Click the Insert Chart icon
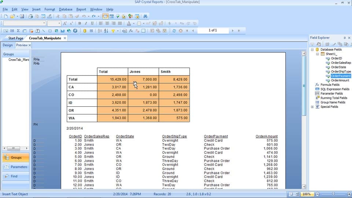This screenshot has width=352, height=198. (62, 31)
